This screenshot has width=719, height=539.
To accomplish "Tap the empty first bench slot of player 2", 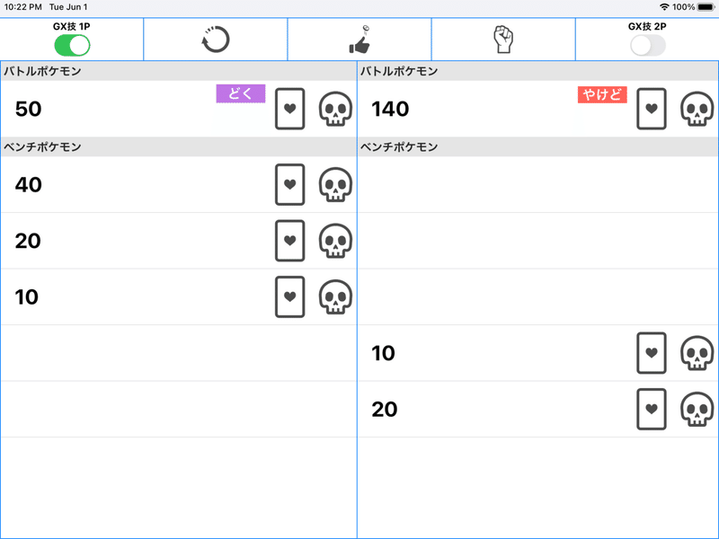I will [537, 185].
